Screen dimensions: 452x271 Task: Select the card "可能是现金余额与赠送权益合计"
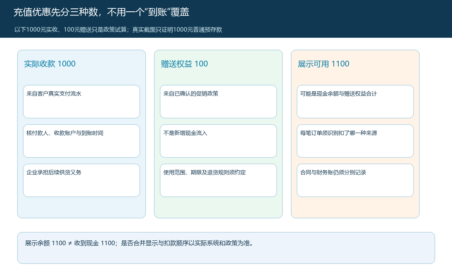[355, 102]
